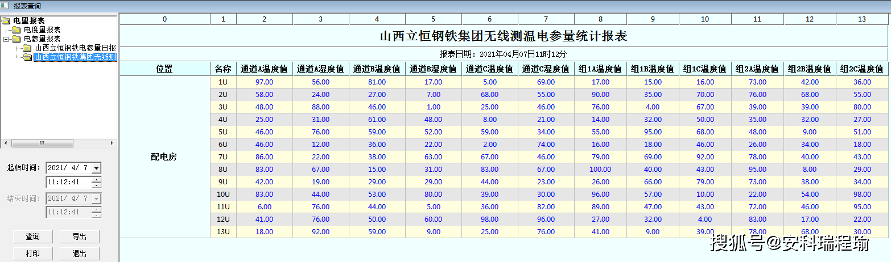This screenshot has height=262, width=891.
Task: Click 6.00 in row 11U
Action: 265,207
